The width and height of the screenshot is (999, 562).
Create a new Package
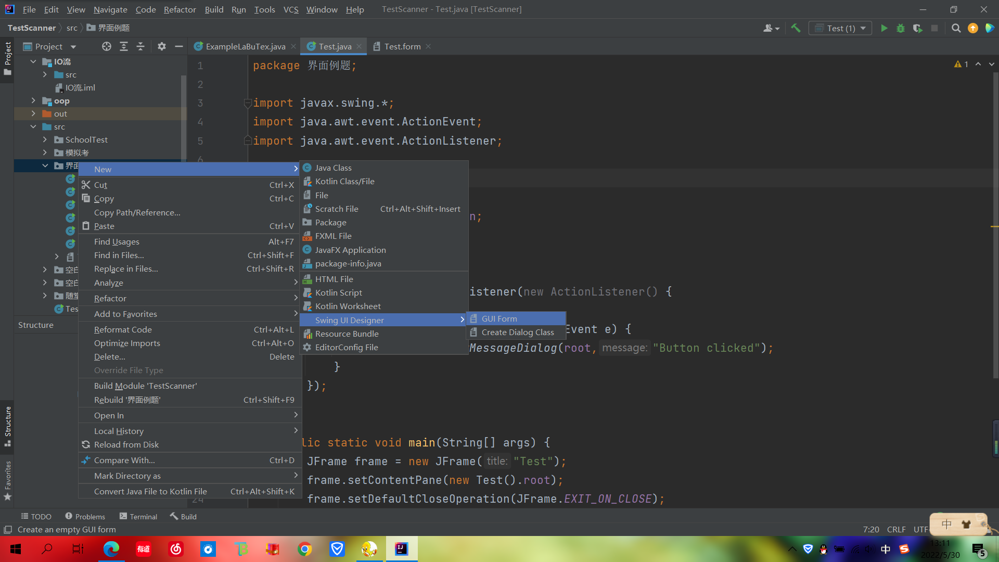click(384, 222)
